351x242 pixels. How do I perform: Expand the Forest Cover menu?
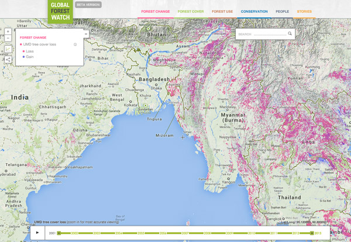(191, 12)
